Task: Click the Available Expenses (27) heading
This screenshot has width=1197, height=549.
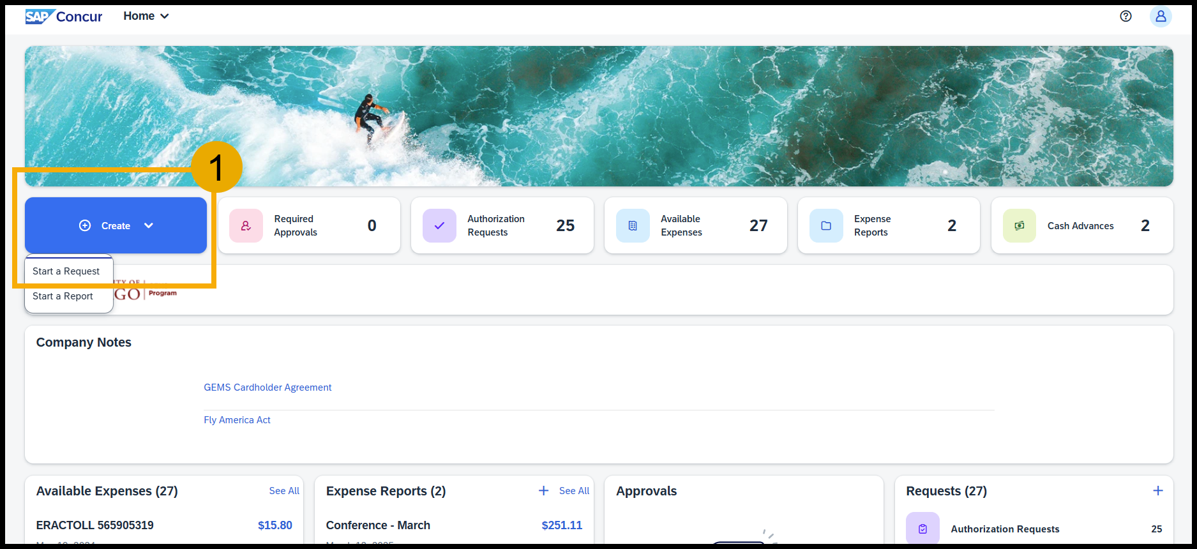Action: 107,491
